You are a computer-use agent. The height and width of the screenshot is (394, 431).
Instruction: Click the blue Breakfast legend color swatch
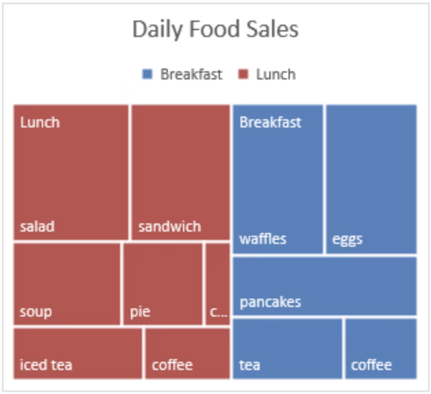click(x=147, y=75)
